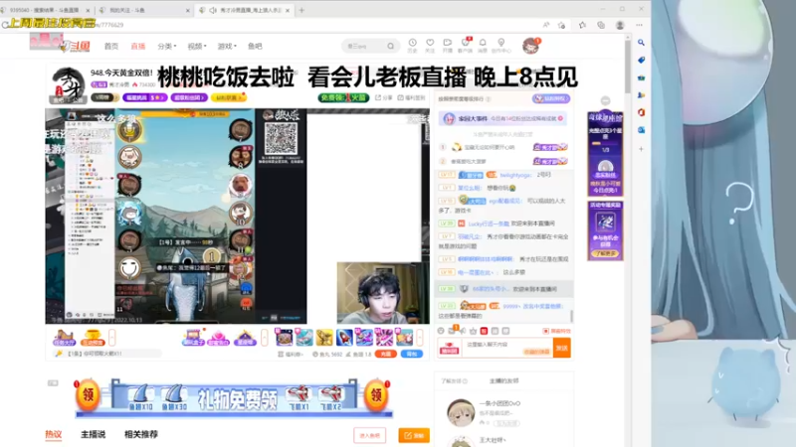This screenshot has height=447, width=796.
Task: Collapse the side ads round minus button
Action: point(605,101)
